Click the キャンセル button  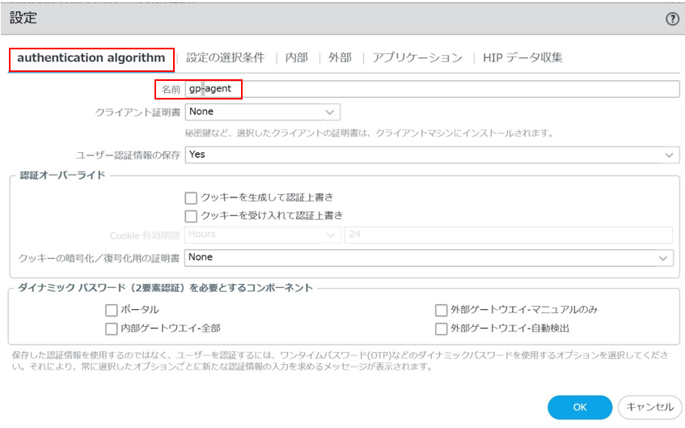pos(649,408)
